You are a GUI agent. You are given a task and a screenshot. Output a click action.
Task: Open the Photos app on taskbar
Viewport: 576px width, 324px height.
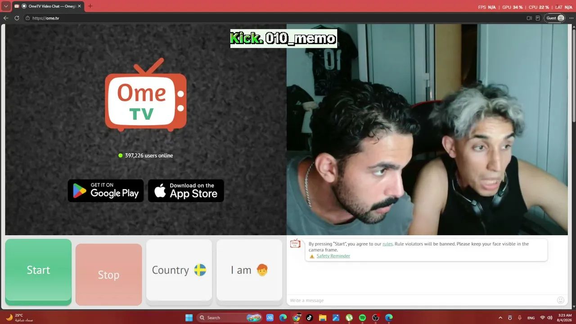click(336, 318)
